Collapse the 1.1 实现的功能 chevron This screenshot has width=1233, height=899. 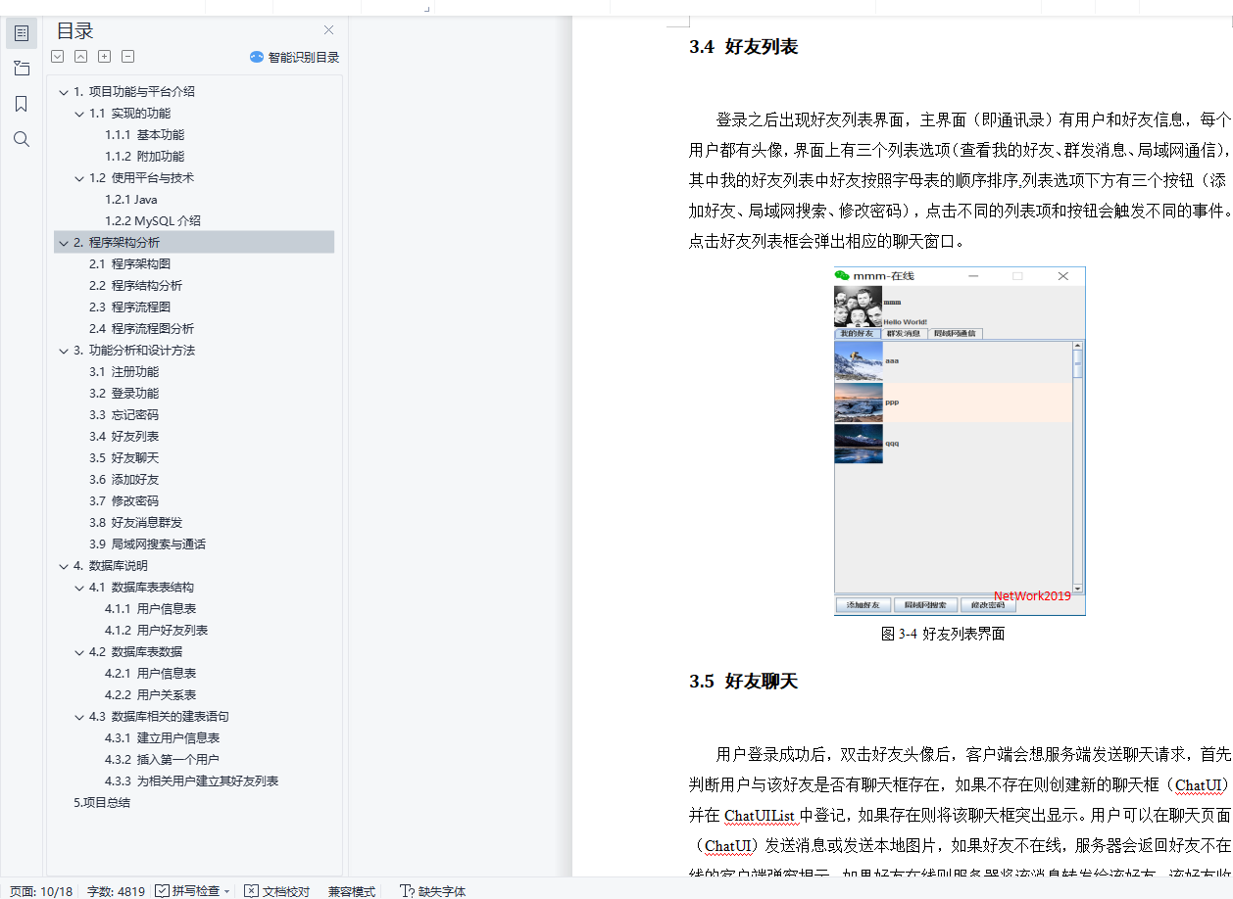click(80, 114)
